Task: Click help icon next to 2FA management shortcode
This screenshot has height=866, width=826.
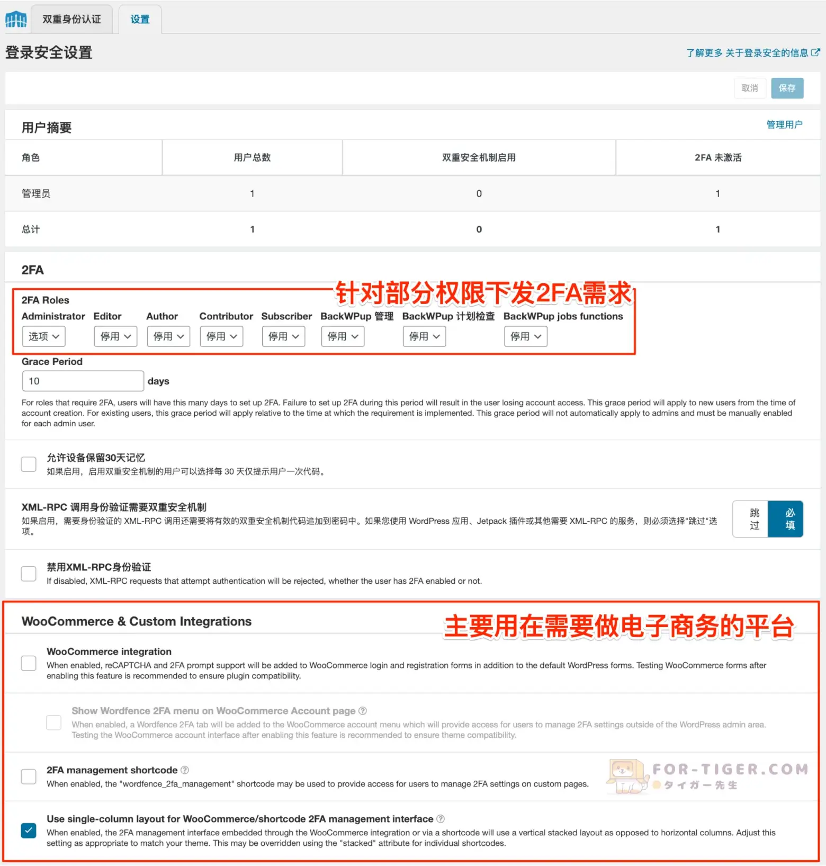Action: pos(185,770)
